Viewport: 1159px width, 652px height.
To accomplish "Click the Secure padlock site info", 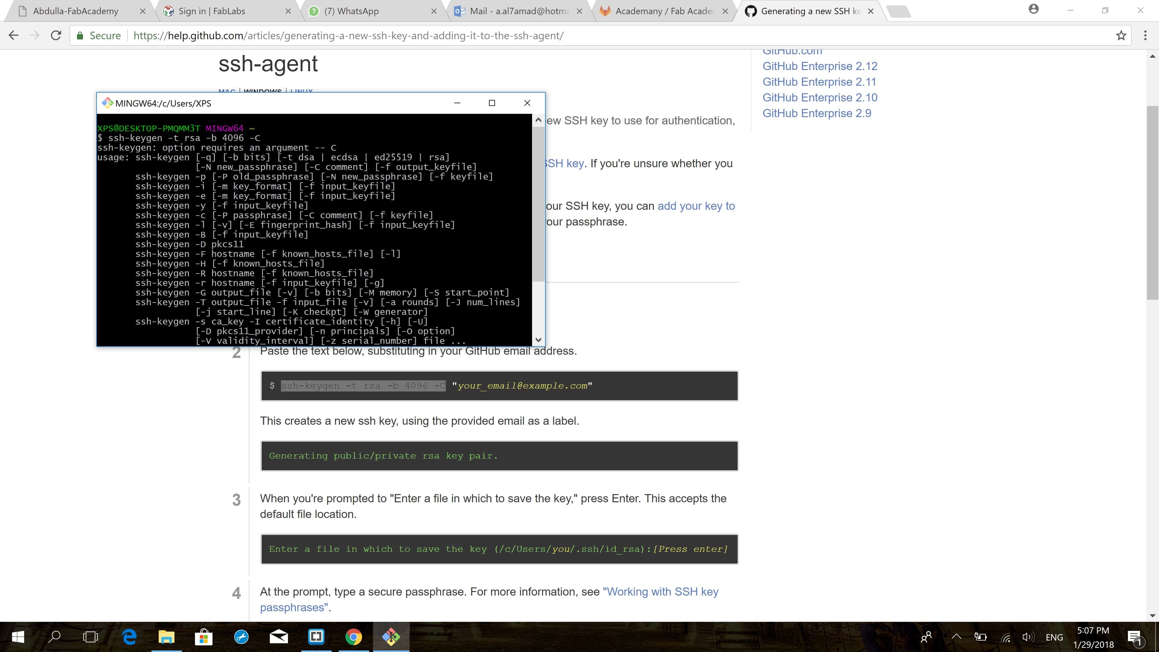I will point(99,36).
